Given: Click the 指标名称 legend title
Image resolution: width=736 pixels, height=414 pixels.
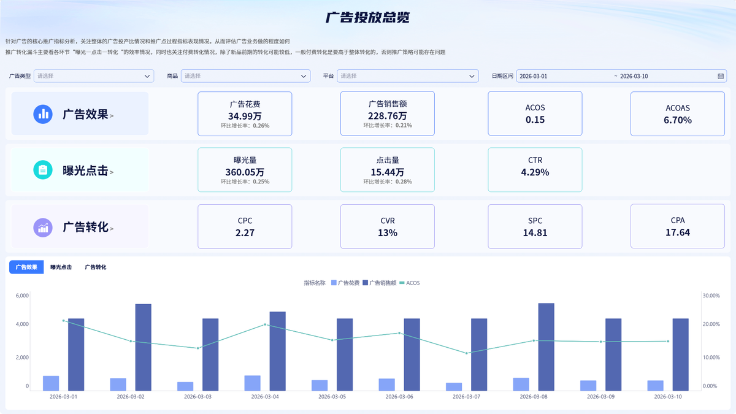Looking at the screenshot, I should pos(315,283).
